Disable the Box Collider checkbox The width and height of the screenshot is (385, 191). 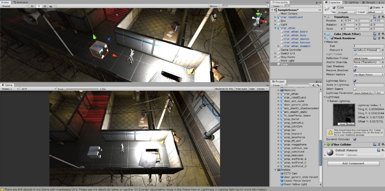click(332, 145)
